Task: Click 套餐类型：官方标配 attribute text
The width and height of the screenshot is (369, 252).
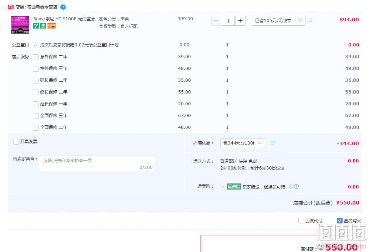Action: pos(118,26)
